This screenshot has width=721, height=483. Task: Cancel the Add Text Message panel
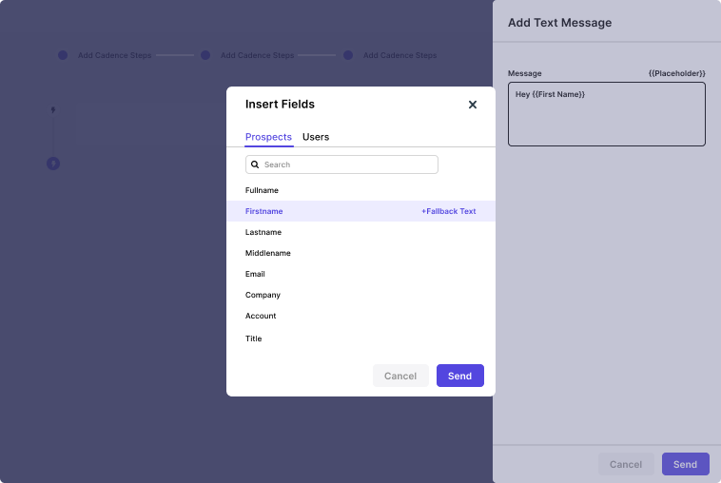(x=626, y=464)
